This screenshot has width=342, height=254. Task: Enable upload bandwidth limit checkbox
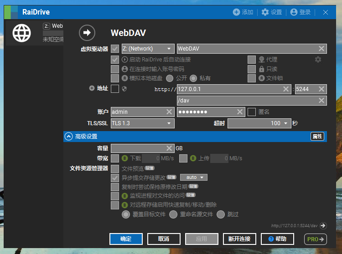[183, 158]
